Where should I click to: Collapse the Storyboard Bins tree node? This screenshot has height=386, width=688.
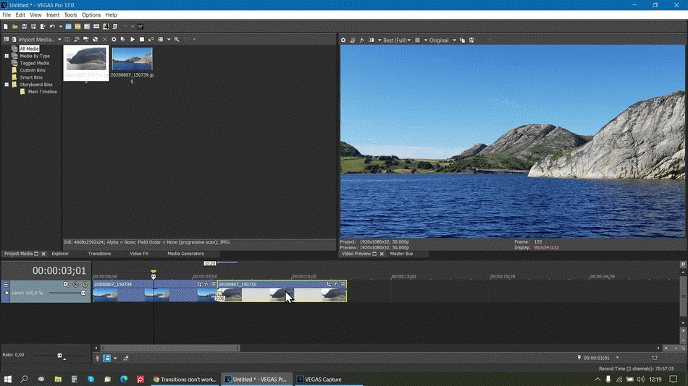click(7, 85)
